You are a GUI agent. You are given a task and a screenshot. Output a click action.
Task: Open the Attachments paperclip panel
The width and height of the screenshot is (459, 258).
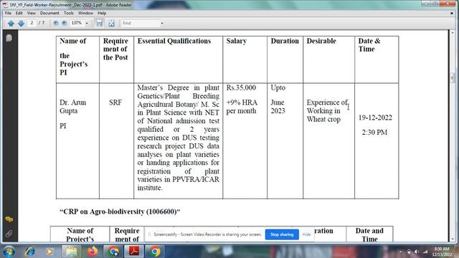(x=9, y=234)
